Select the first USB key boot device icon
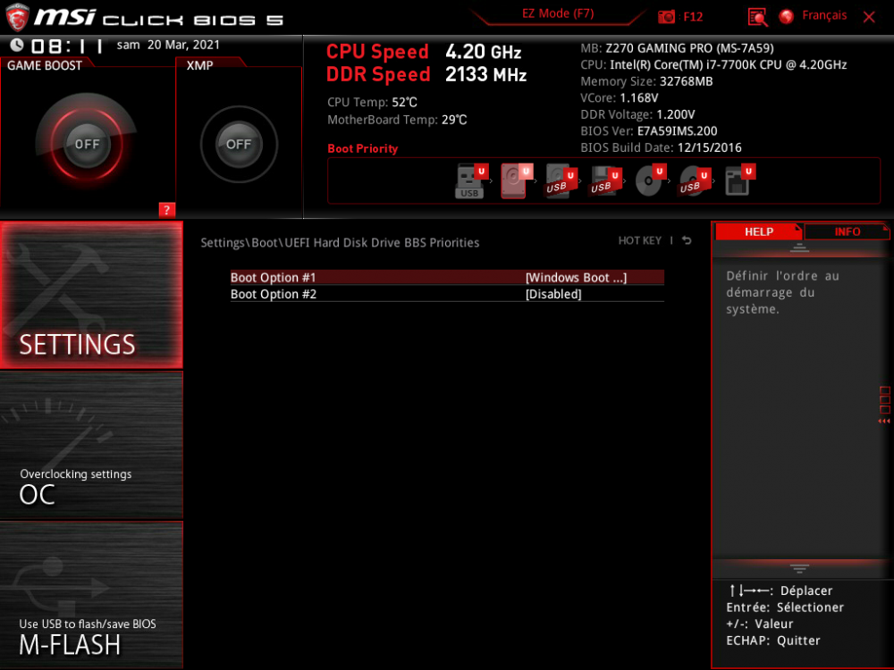This screenshot has width=894, height=670. (471, 181)
